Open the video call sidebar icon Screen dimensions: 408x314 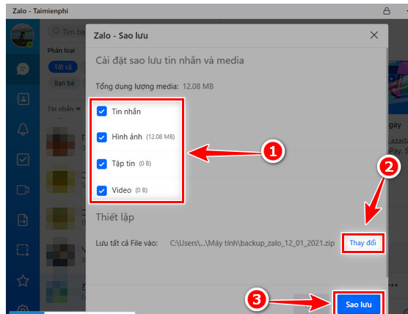tap(23, 190)
